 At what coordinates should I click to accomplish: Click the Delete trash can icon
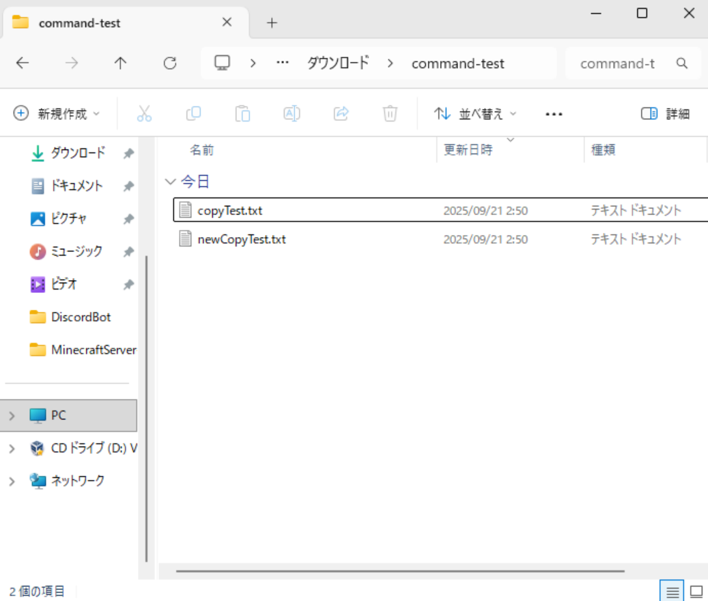390,114
